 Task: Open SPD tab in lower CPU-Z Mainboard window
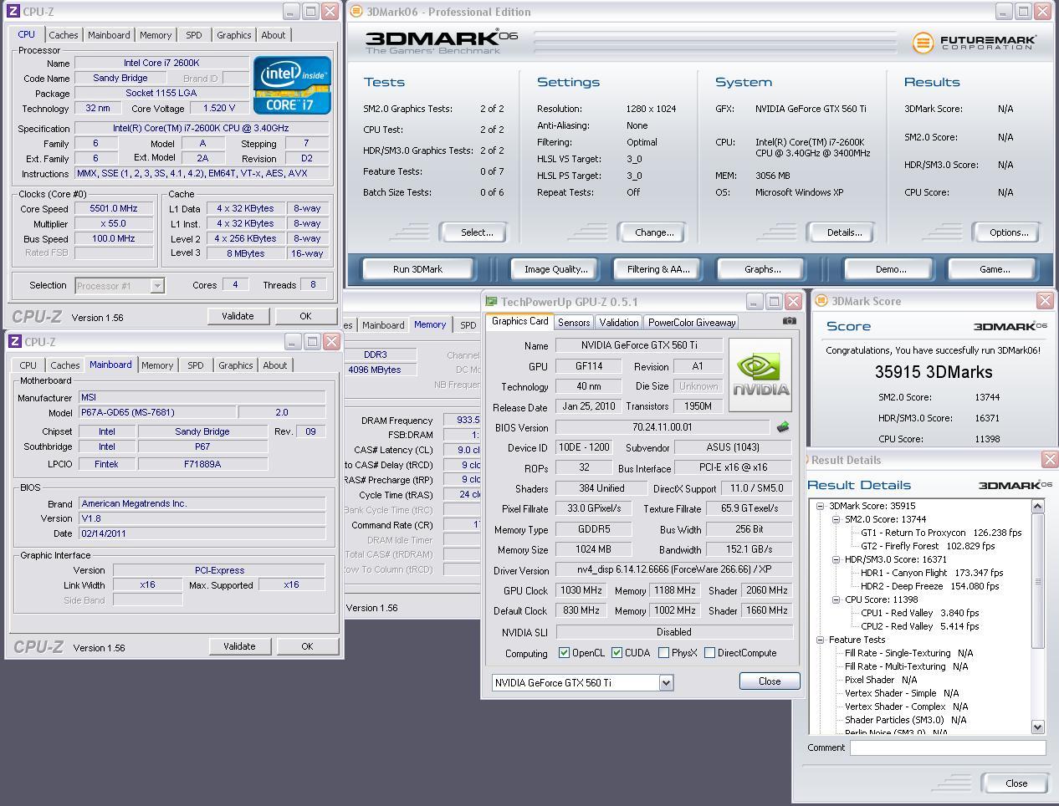click(x=196, y=365)
